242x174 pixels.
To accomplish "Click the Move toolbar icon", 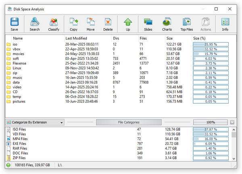I will click(x=91, y=22).
